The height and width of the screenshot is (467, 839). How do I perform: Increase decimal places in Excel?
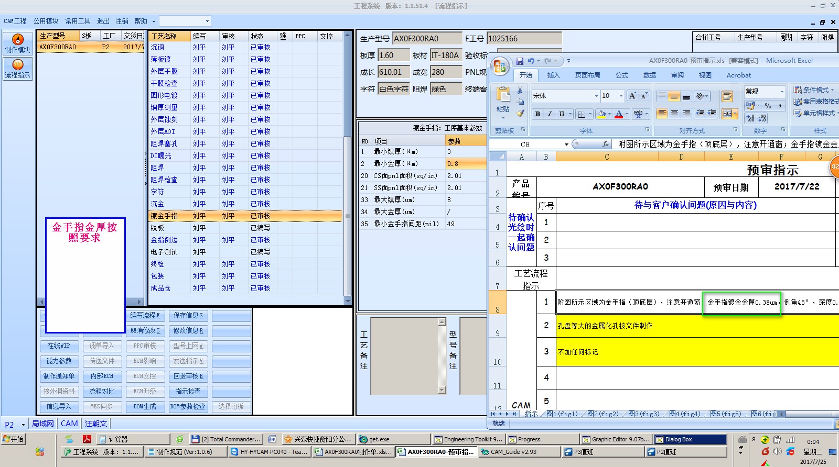(x=750, y=118)
